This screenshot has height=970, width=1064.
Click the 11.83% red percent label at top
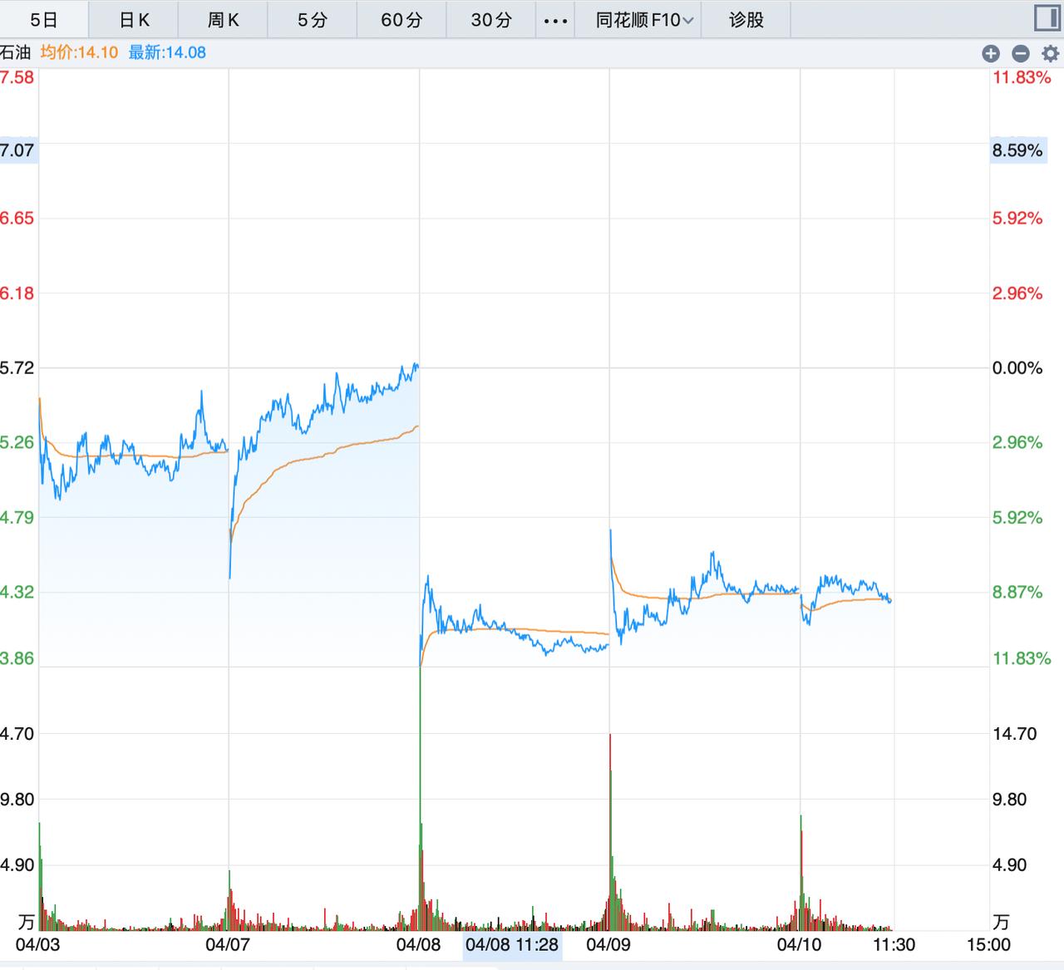(x=1022, y=77)
